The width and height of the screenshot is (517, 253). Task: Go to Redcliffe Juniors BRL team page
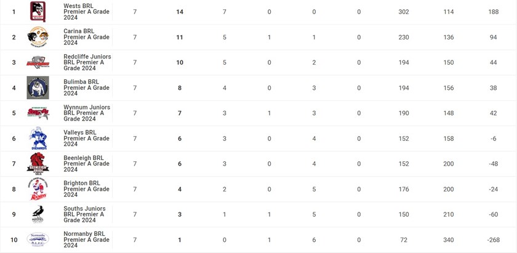pyautogui.click(x=86, y=62)
